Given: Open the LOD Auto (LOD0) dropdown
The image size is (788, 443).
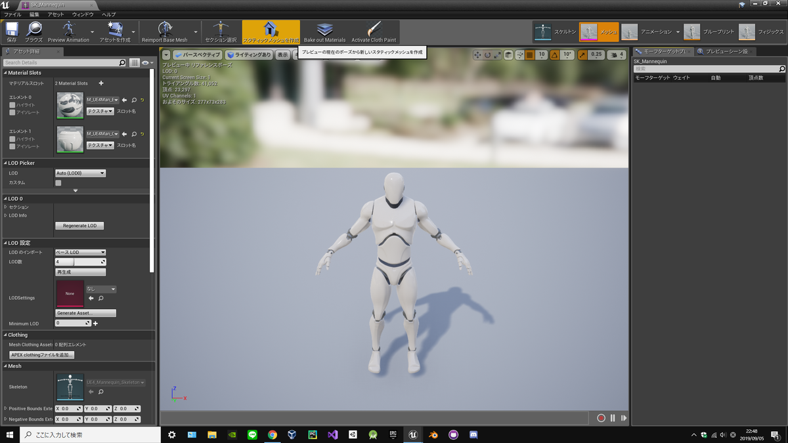Looking at the screenshot, I should (x=80, y=173).
